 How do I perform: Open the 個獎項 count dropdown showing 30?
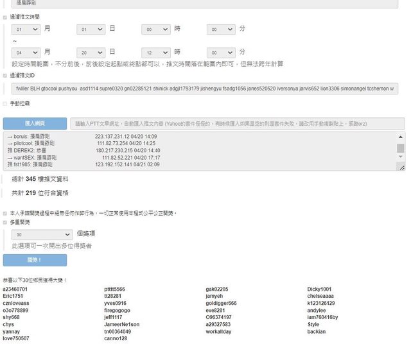[41, 235]
